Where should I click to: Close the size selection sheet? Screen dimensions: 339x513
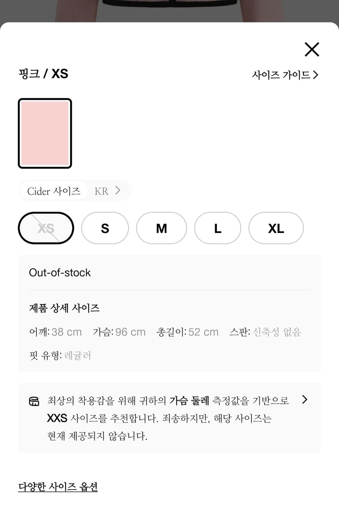[x=312, y=50]
